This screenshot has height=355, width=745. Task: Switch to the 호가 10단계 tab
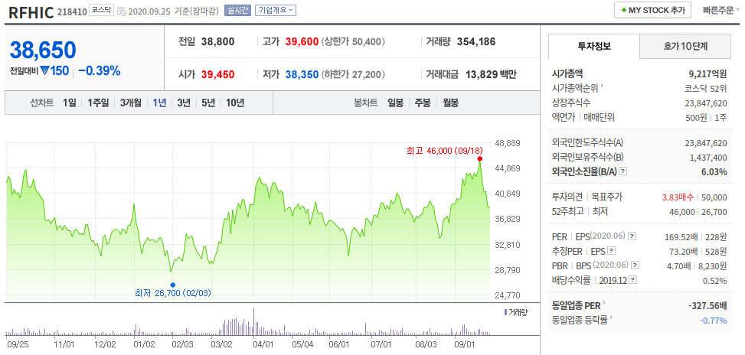point(685,46)
